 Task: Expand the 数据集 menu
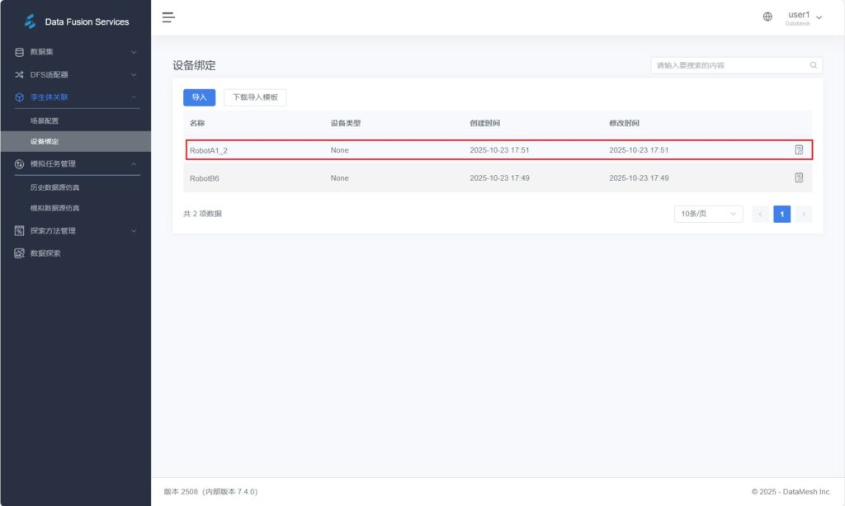pos(134,52)
